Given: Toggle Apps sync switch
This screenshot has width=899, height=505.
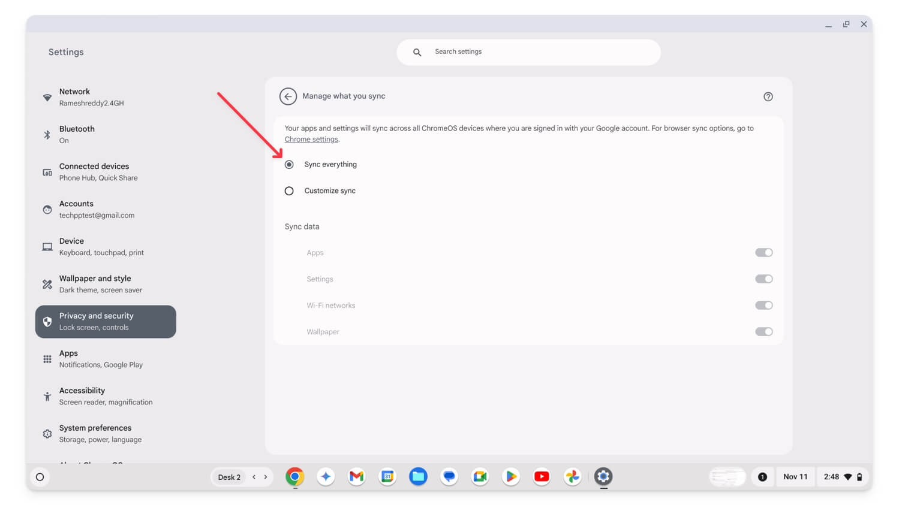Looking at the screenshot, I should (x=763, y=253).
